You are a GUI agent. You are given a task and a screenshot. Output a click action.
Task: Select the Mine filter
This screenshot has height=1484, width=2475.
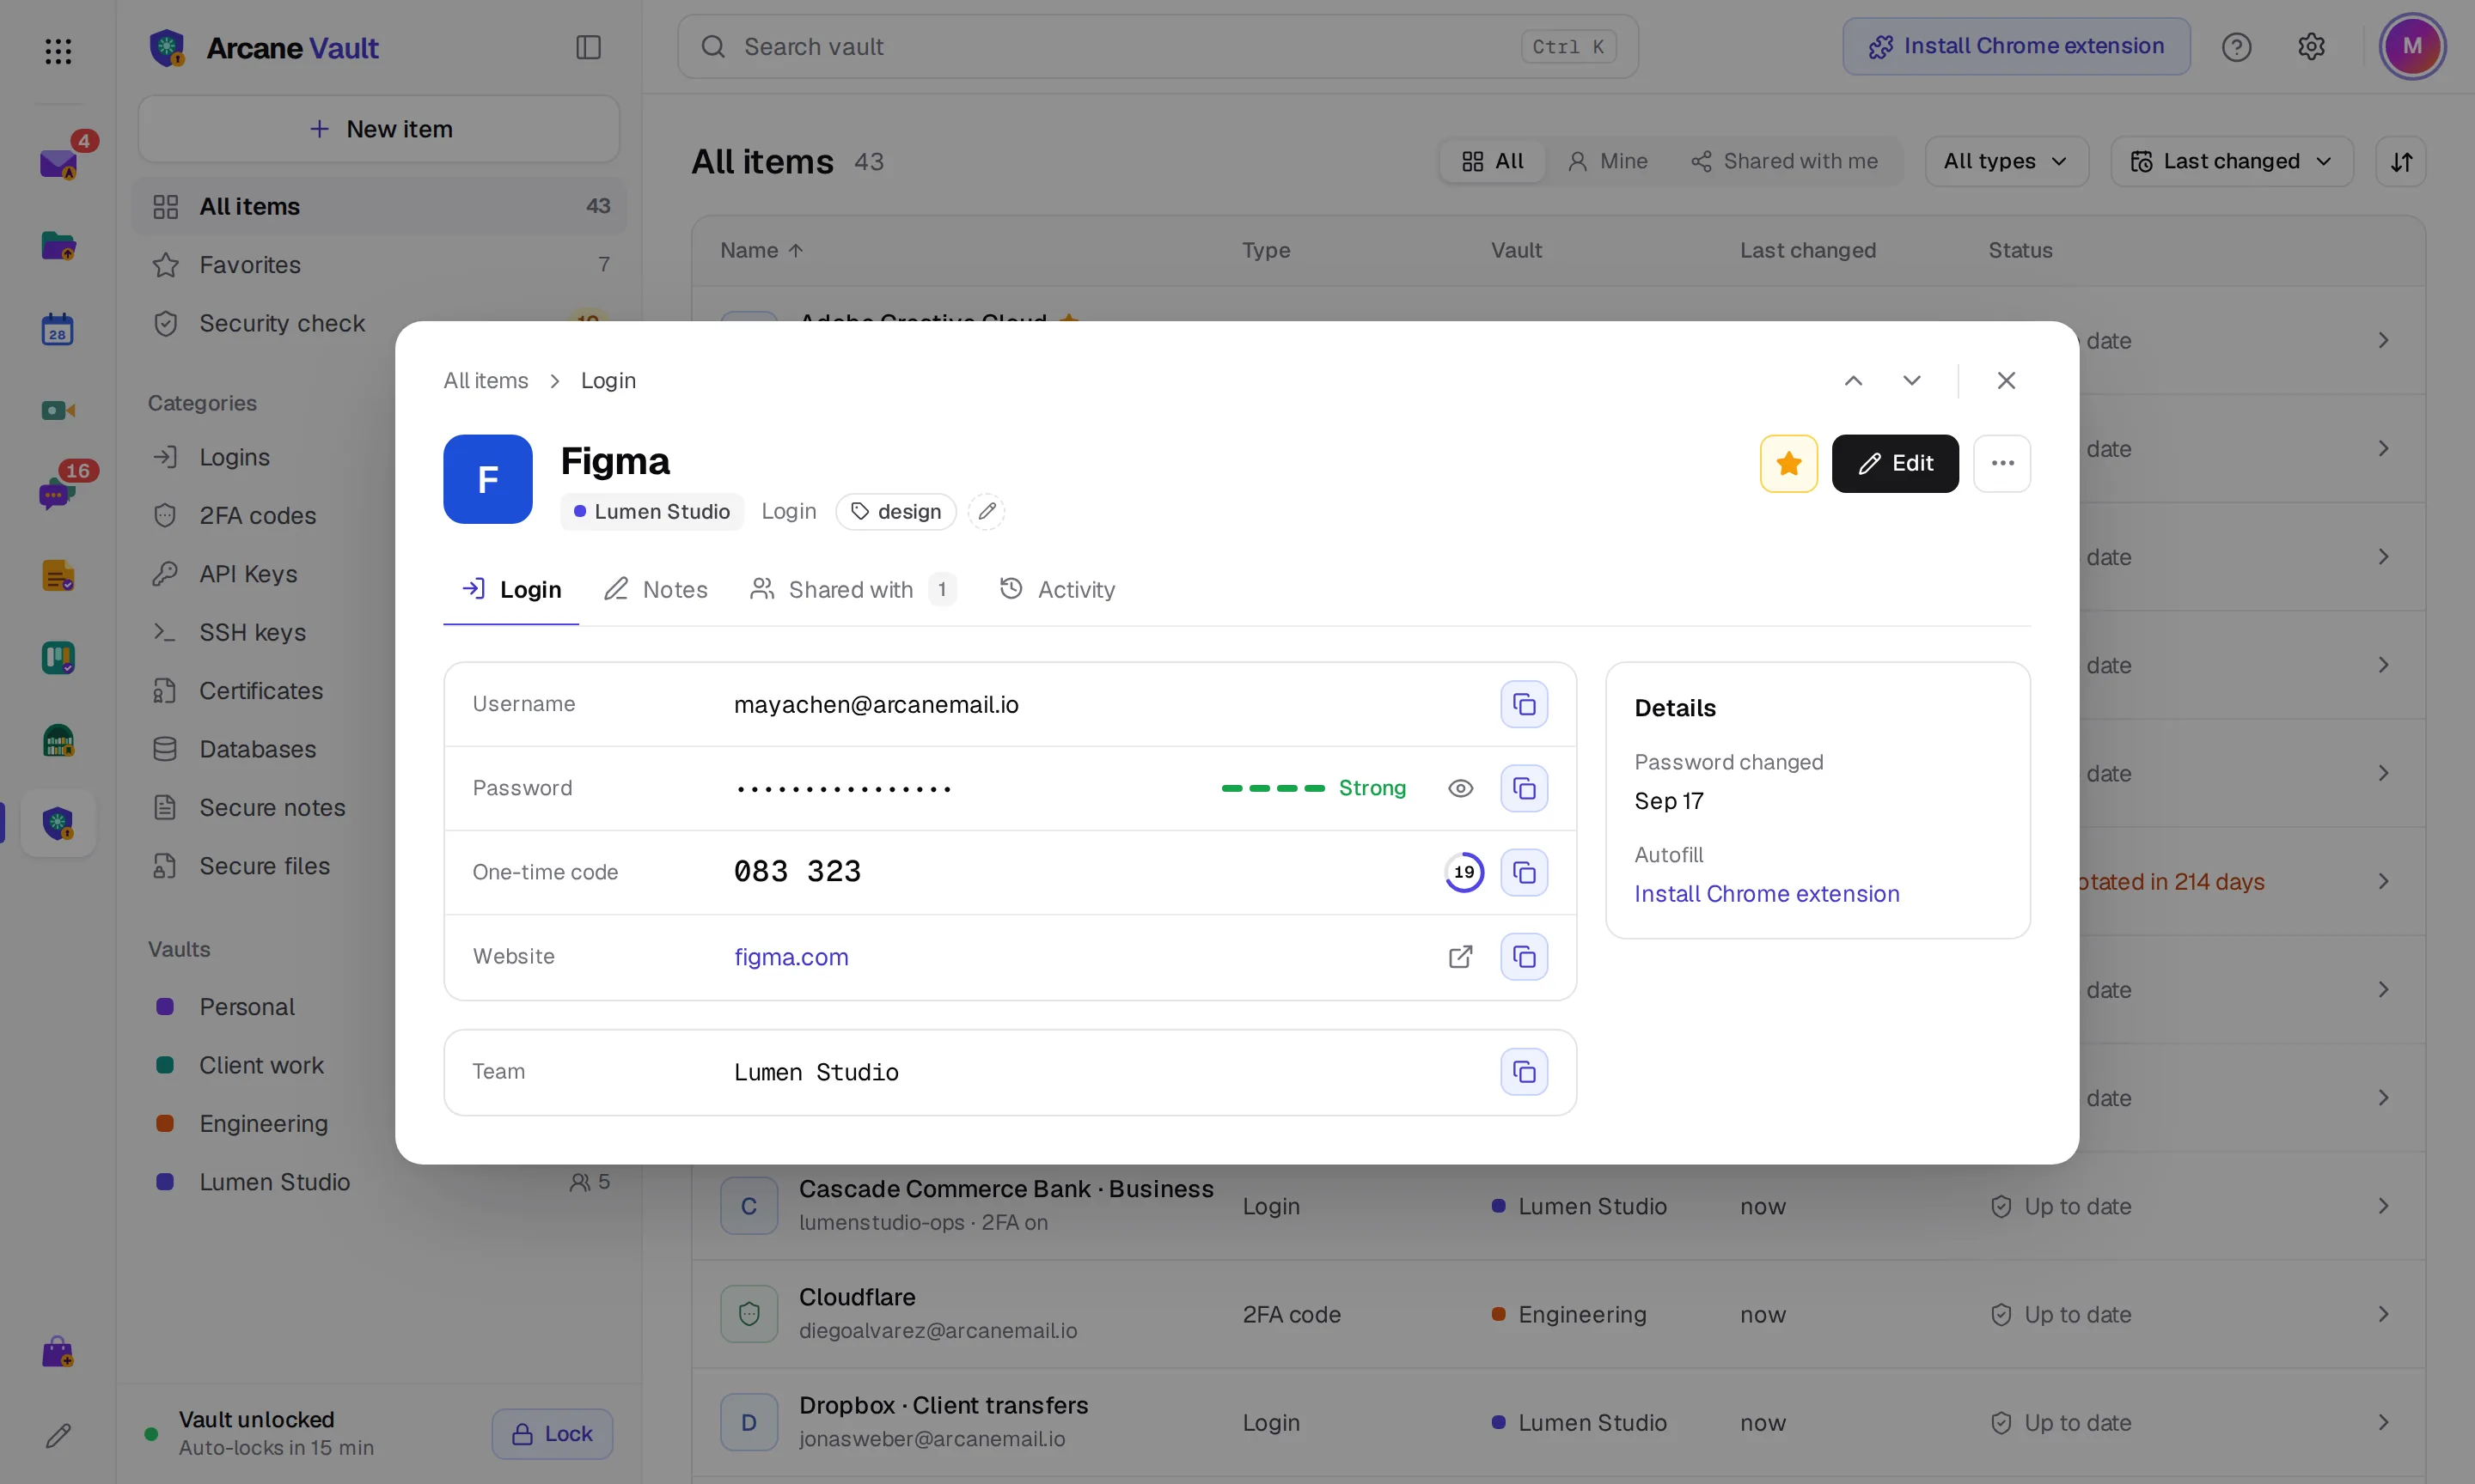[1608, 161]
